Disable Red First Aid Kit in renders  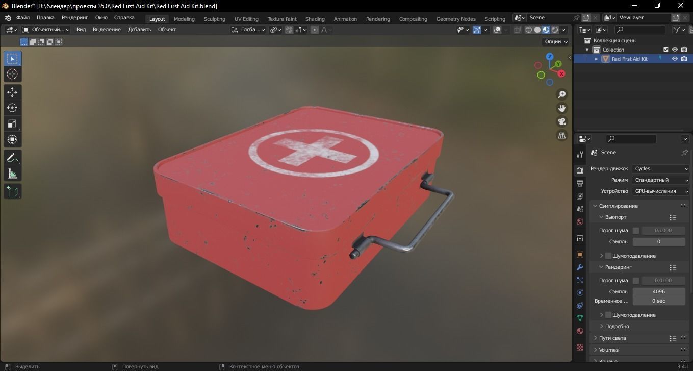(x=684, y=59)
